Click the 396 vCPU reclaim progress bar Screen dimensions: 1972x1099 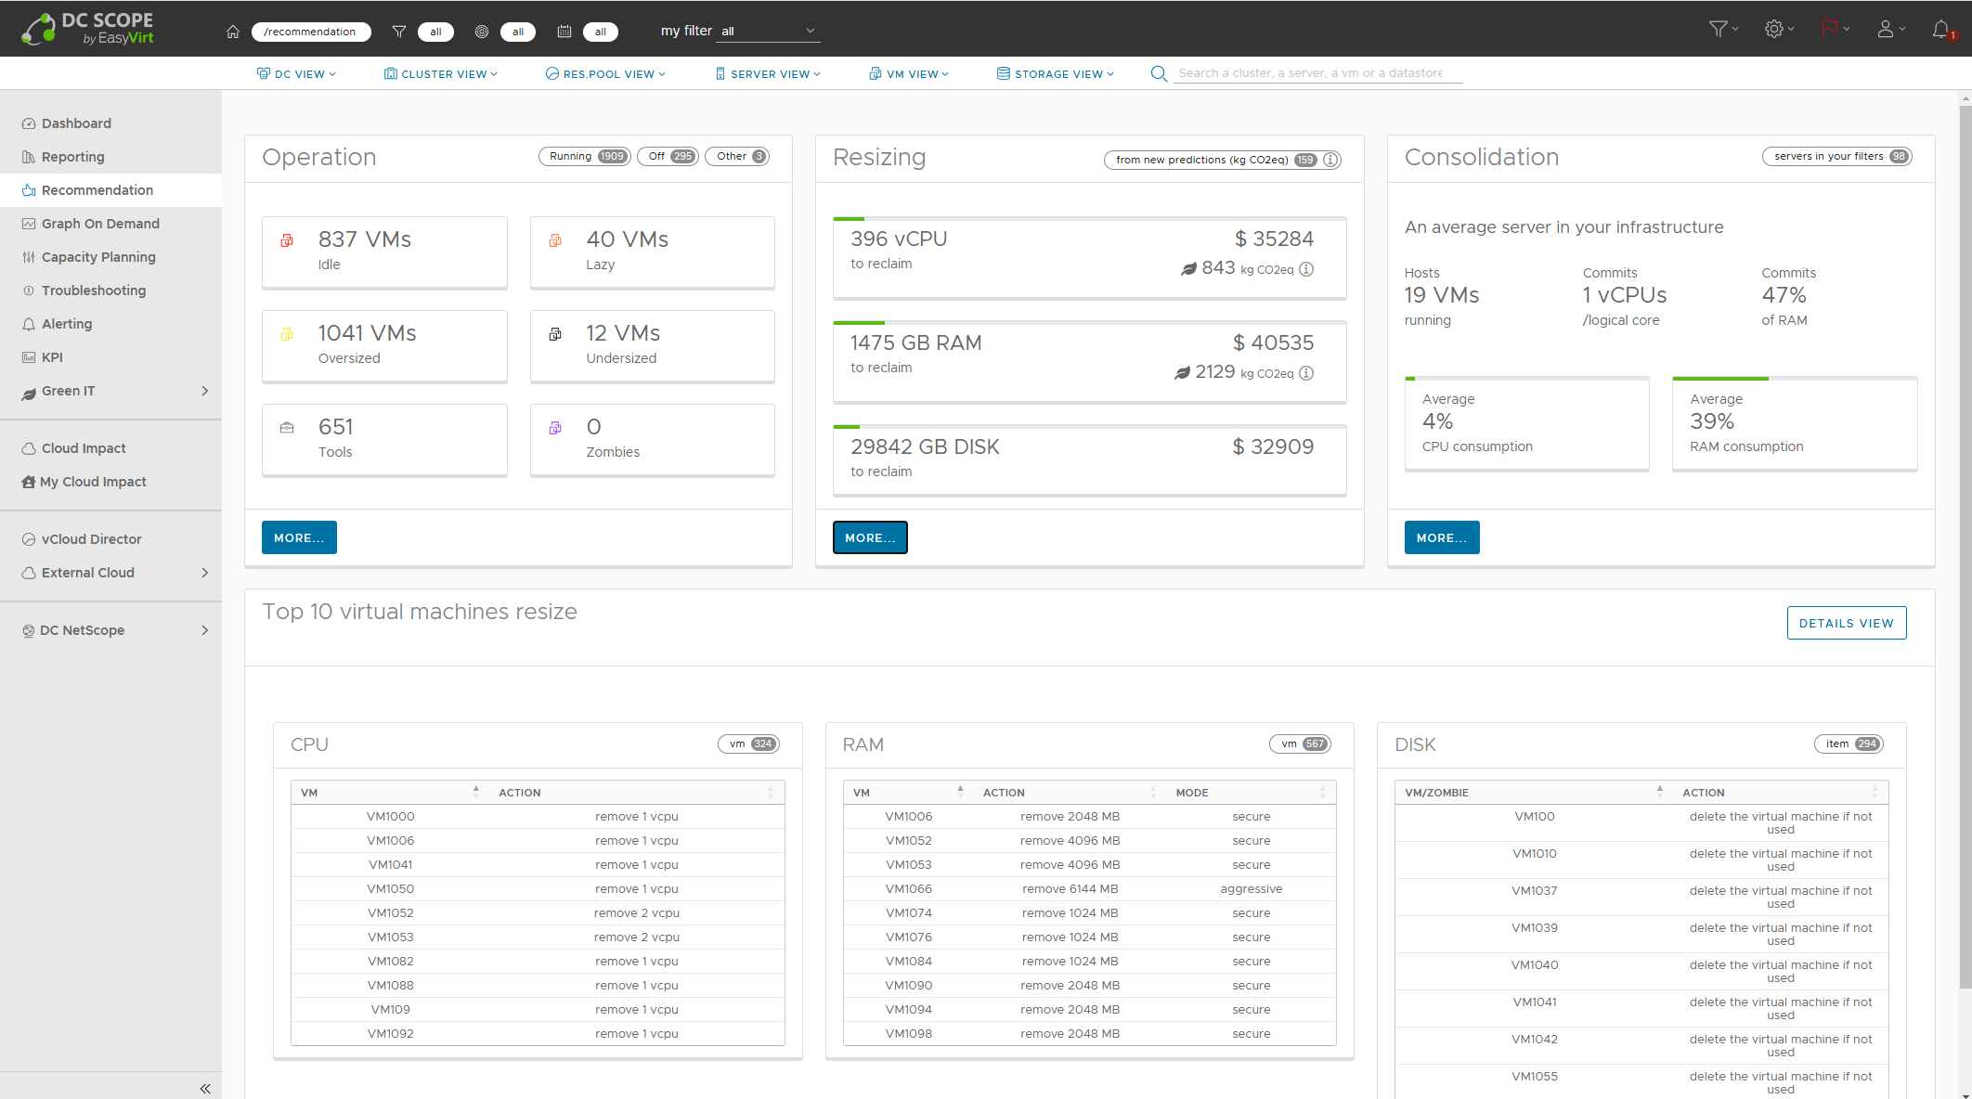point(1090,219)
